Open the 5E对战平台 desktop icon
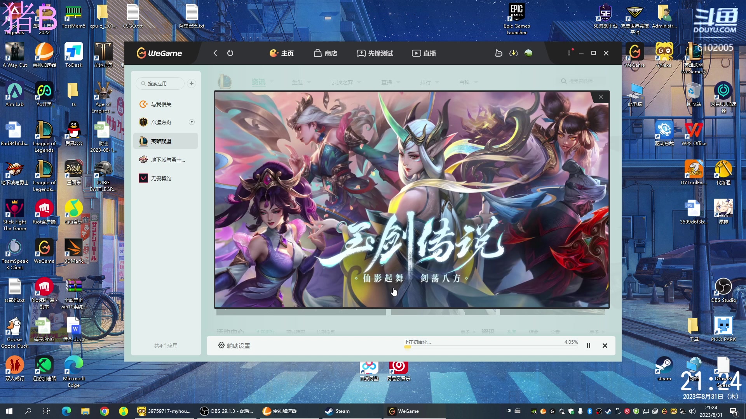This screenshot has width=746, height=419. [605, 16]
